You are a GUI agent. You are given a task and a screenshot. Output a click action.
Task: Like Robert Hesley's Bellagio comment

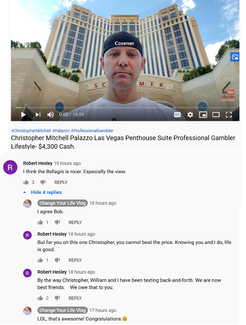pos(26,183)
